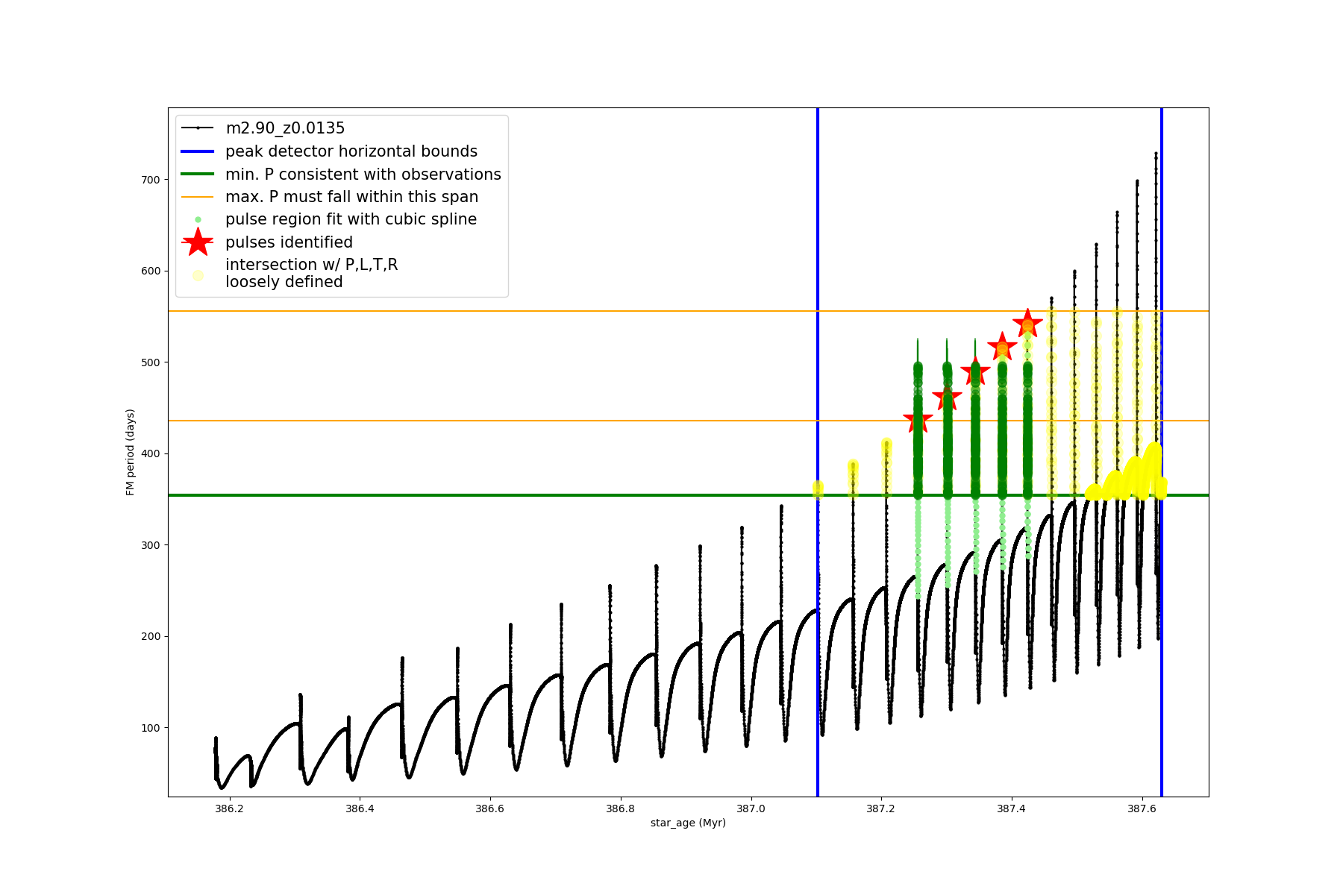Click the green line swatch in the legend
Image resolution: width=1343 pixels, height=895 pixels.
[x=198, y=175]
